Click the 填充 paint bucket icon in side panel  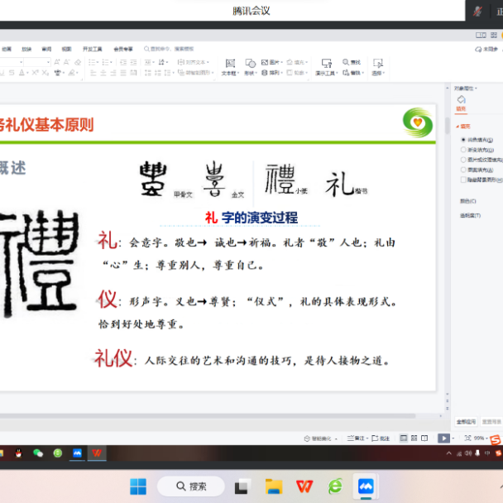pyautogui.click(x=462, y=100)
